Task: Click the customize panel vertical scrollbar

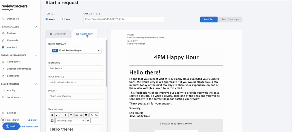Action: pyautogui.click(x=107, y=63)
